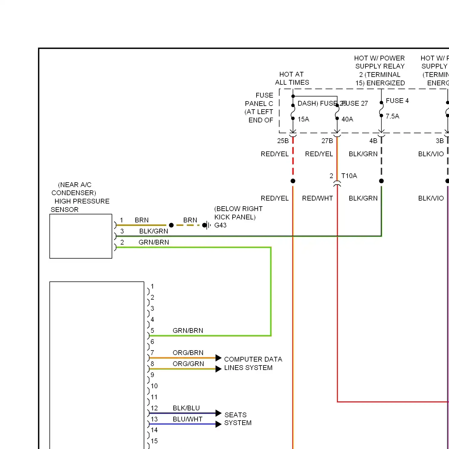Click the G43 ground label
The width and height of the screenshot is (449, 449).
220,225
